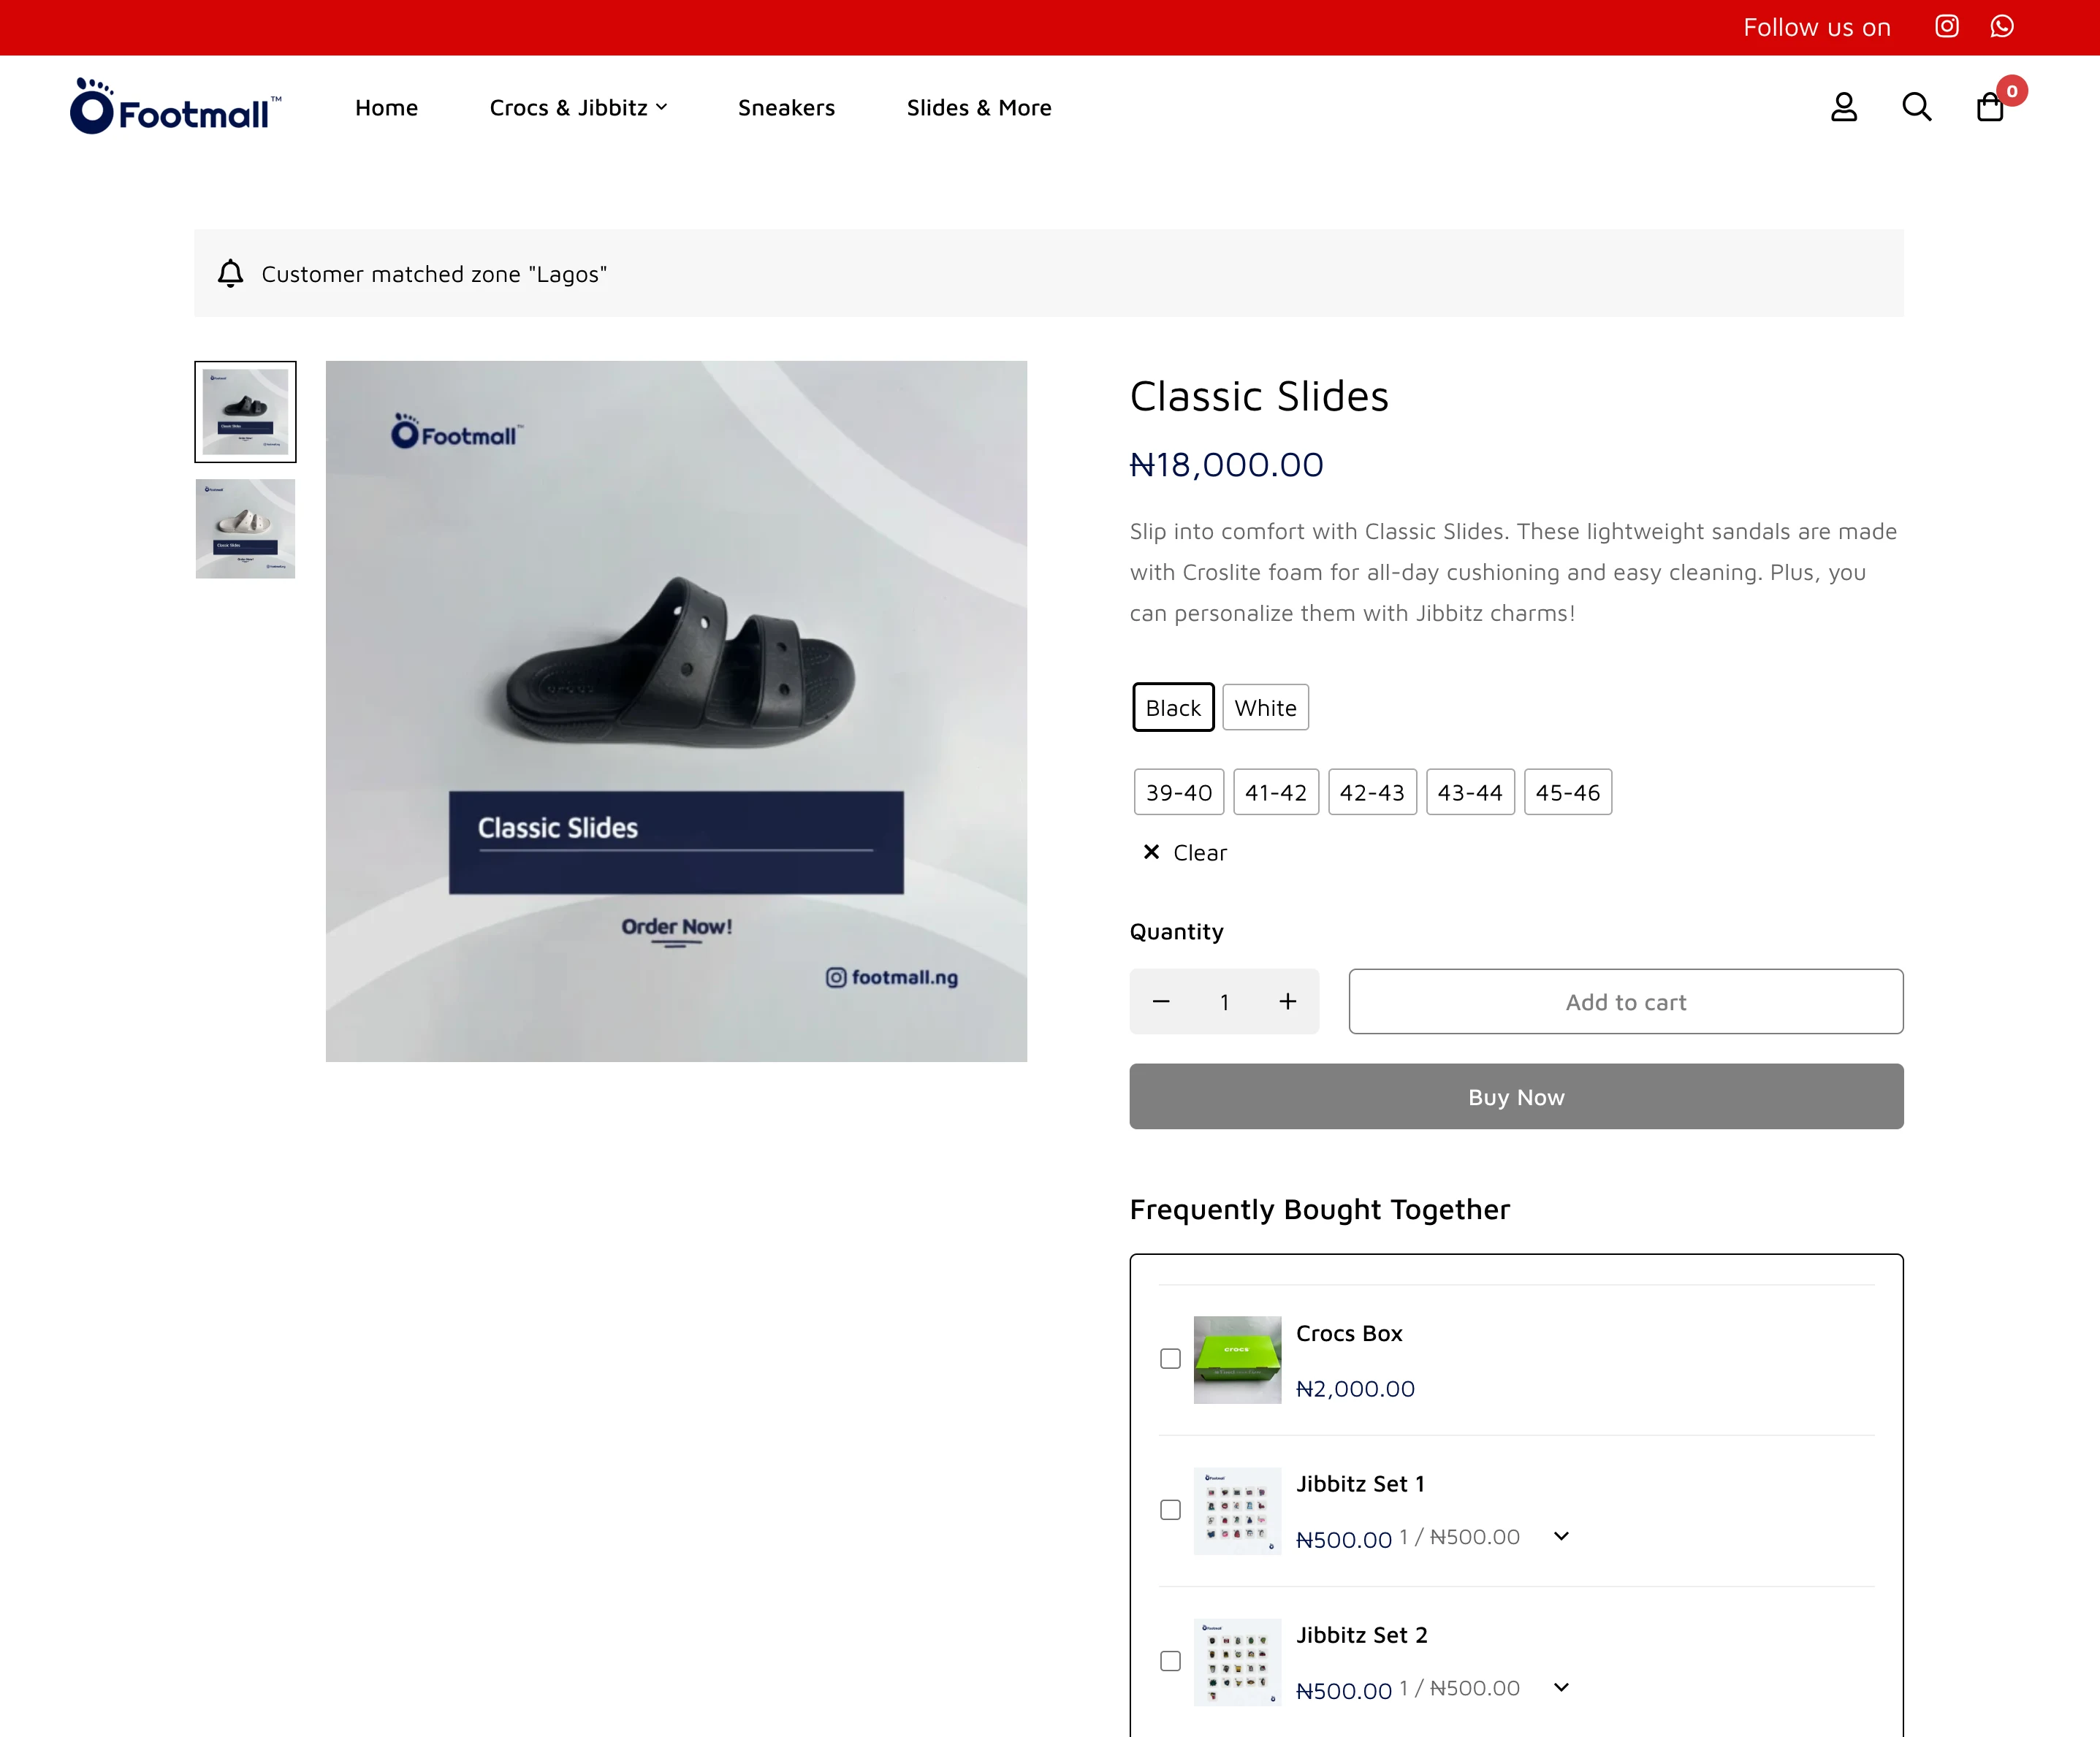
Task: Increase quantity with the plus icon
Action: pos(1288,1001)
